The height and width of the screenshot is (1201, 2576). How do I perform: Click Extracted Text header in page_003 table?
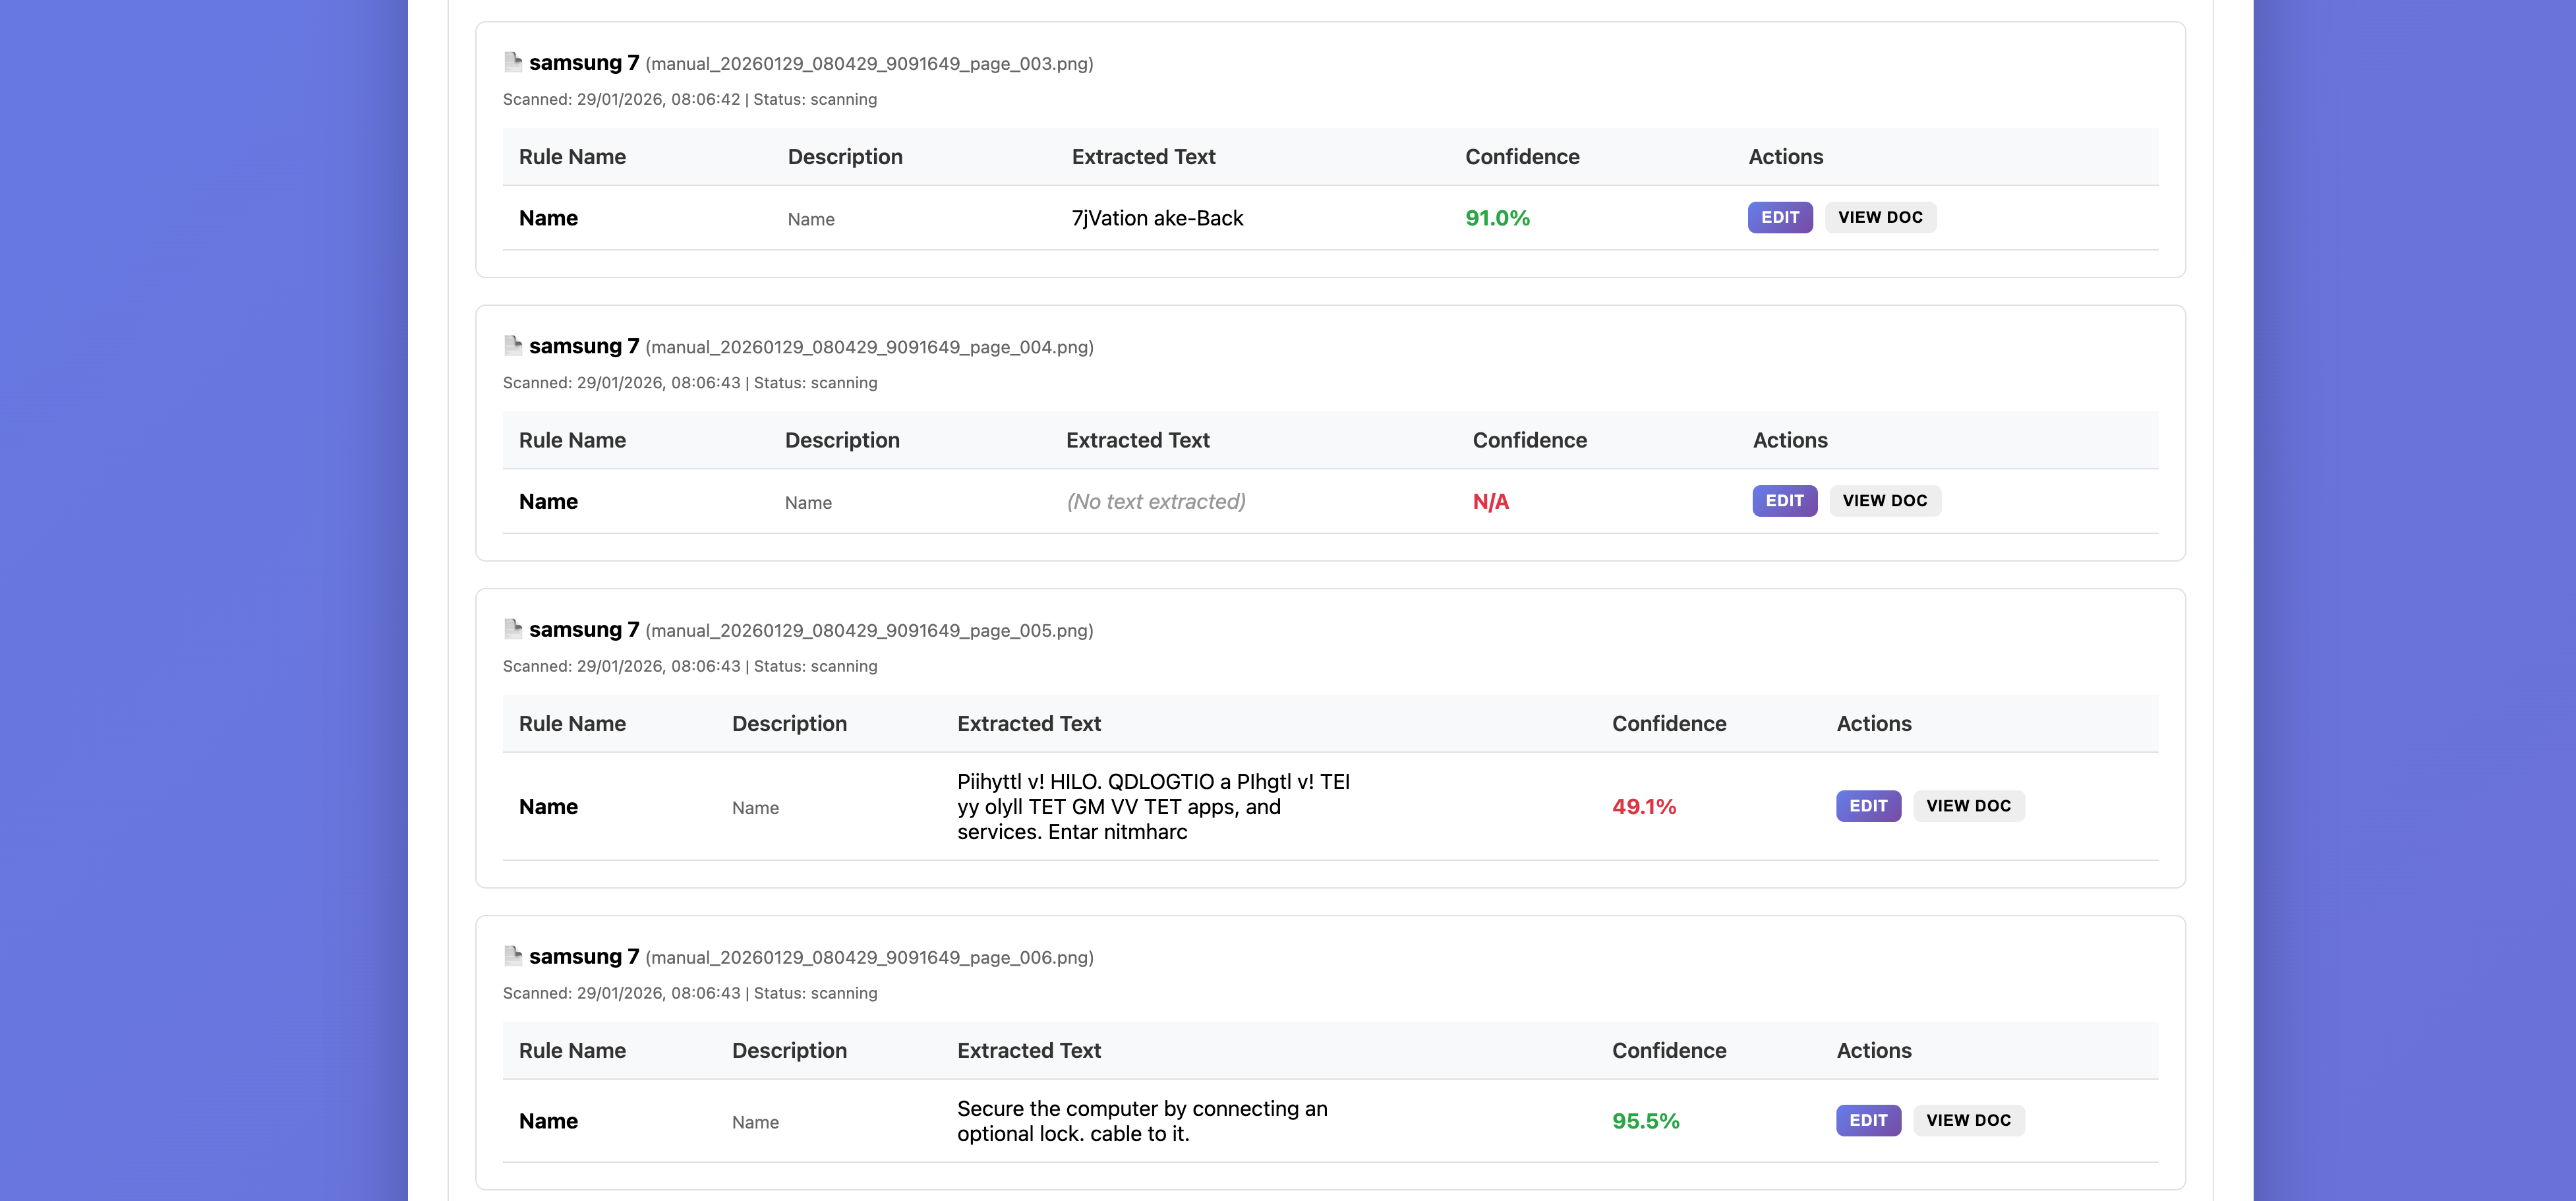(1143, 157)
